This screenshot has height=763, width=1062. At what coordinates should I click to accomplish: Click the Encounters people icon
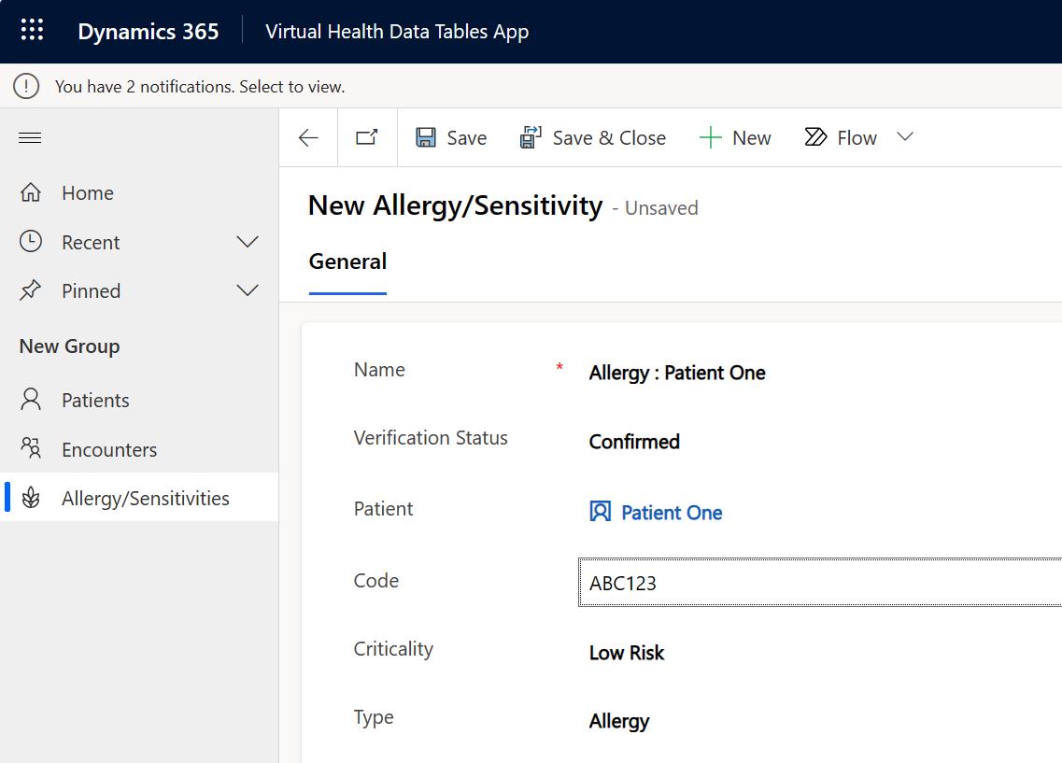pos(31,448)
